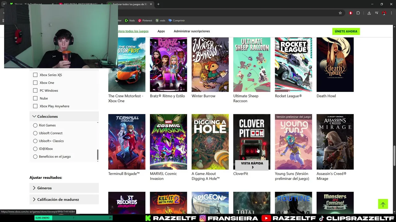Open the MARVEL Cosmic Invasion title link

[163, 176]
